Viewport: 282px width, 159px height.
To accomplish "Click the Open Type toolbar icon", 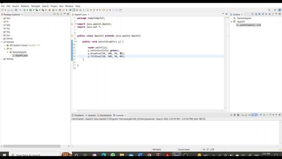I will [60, 10].
